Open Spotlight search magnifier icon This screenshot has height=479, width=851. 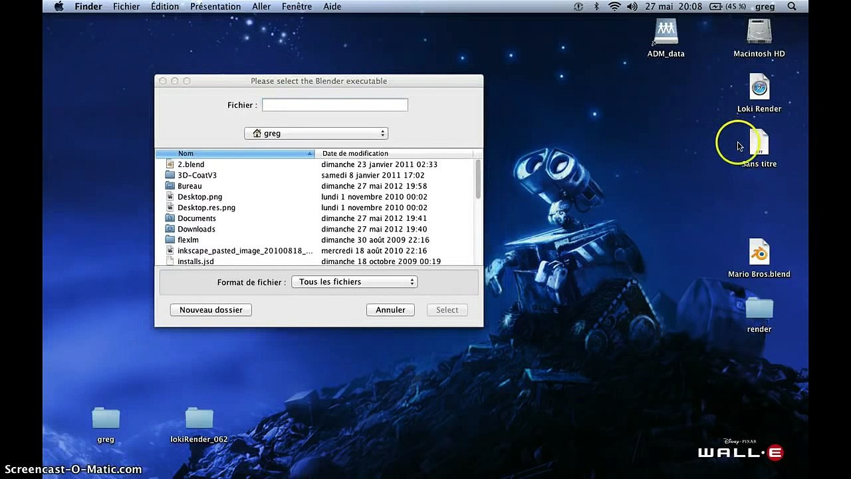click(x=792, y=7)
